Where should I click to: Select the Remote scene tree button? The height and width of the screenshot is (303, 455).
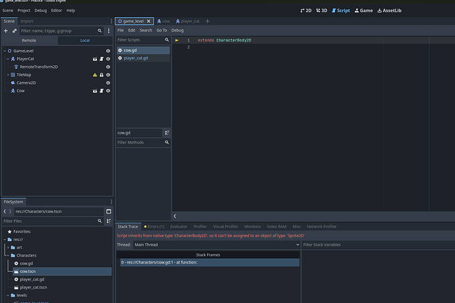click(29, 40)
